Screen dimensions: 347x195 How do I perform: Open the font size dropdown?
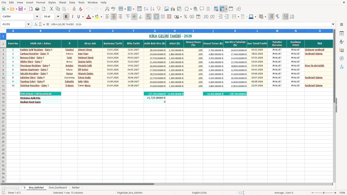click(58, 17)
